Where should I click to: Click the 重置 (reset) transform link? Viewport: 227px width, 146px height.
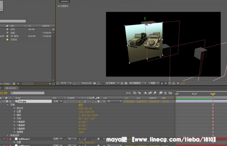[x=81, y=105]
